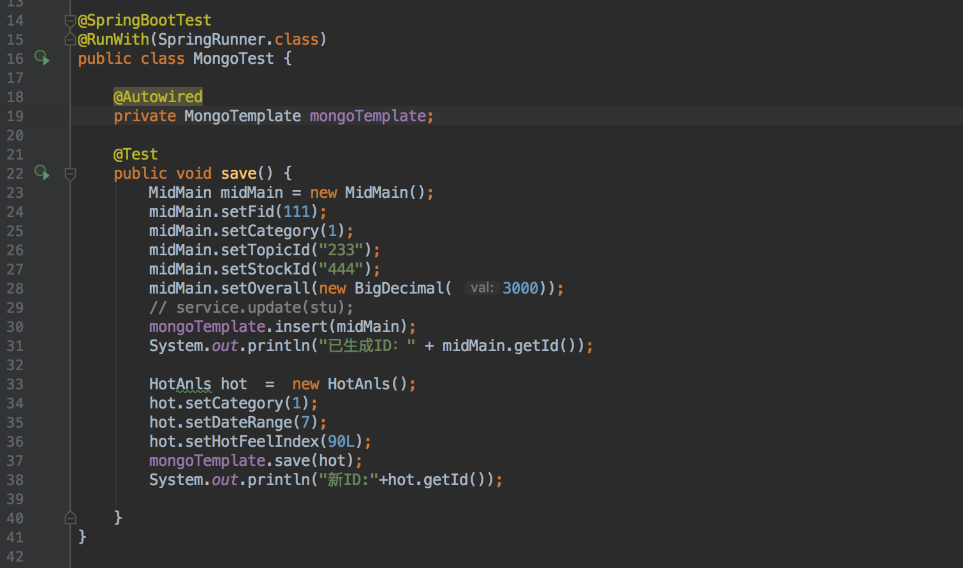The height and width of the screenshot is (568, 963).
Task: Click the fold end marker at line 40
Action: [71, 518]
